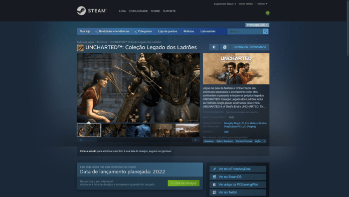Viewport: 349px width, 197px height.
Task: Open the SteamDB database icon button
Action: [x=225, y=47]
